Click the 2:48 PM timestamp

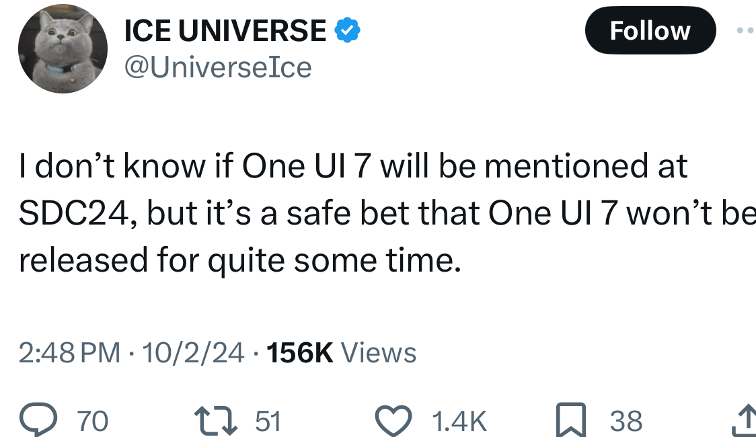coord(69,352)
